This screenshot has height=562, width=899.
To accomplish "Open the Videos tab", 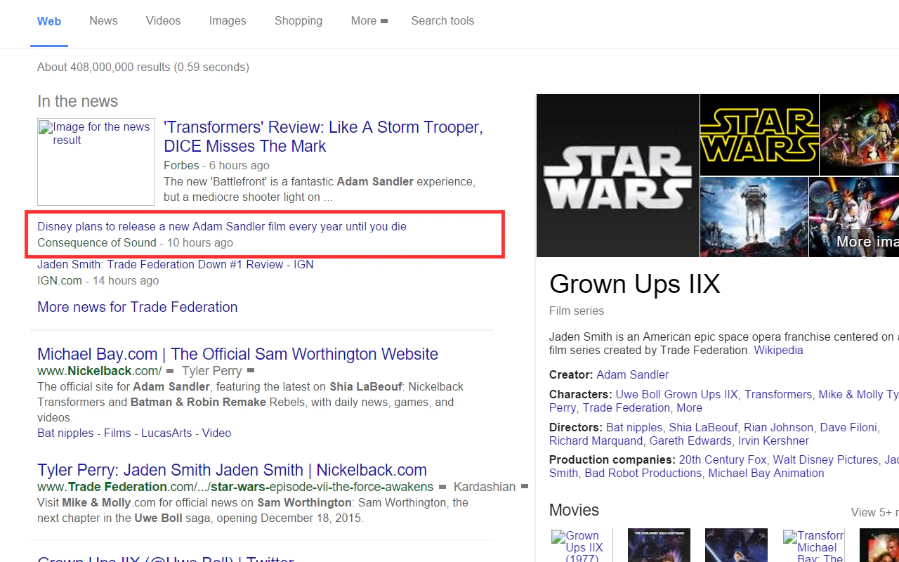I will click(x=163, y=21).
